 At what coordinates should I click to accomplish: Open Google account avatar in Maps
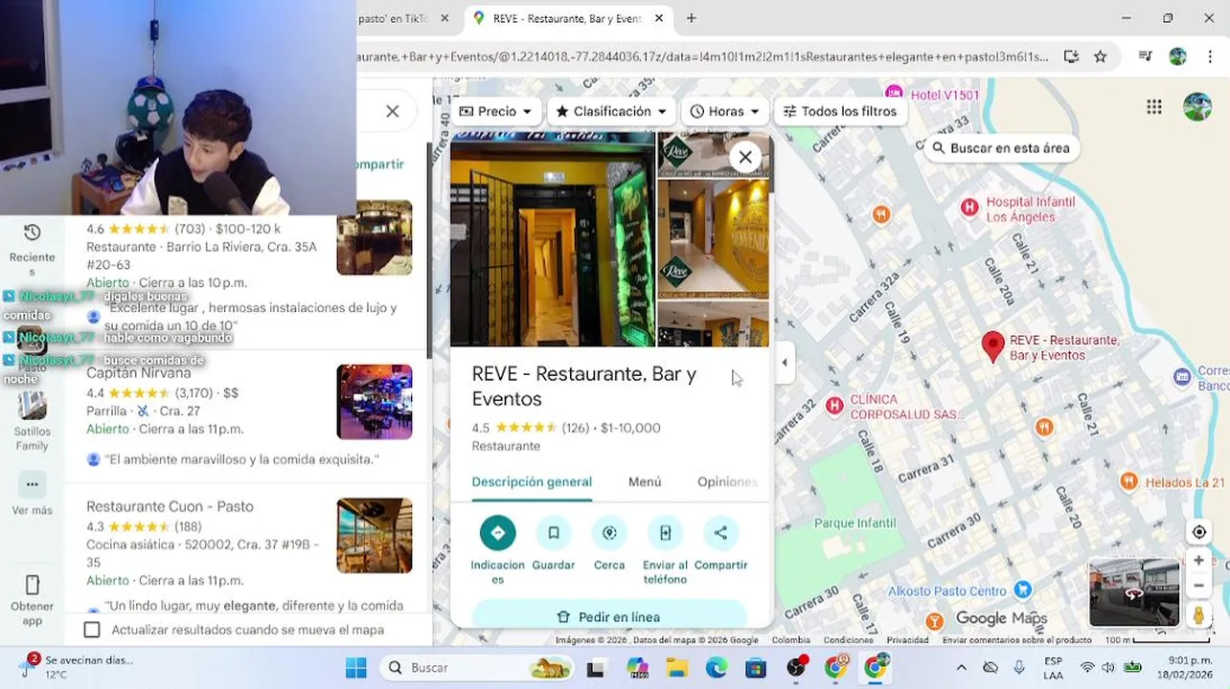(1197, 107)
